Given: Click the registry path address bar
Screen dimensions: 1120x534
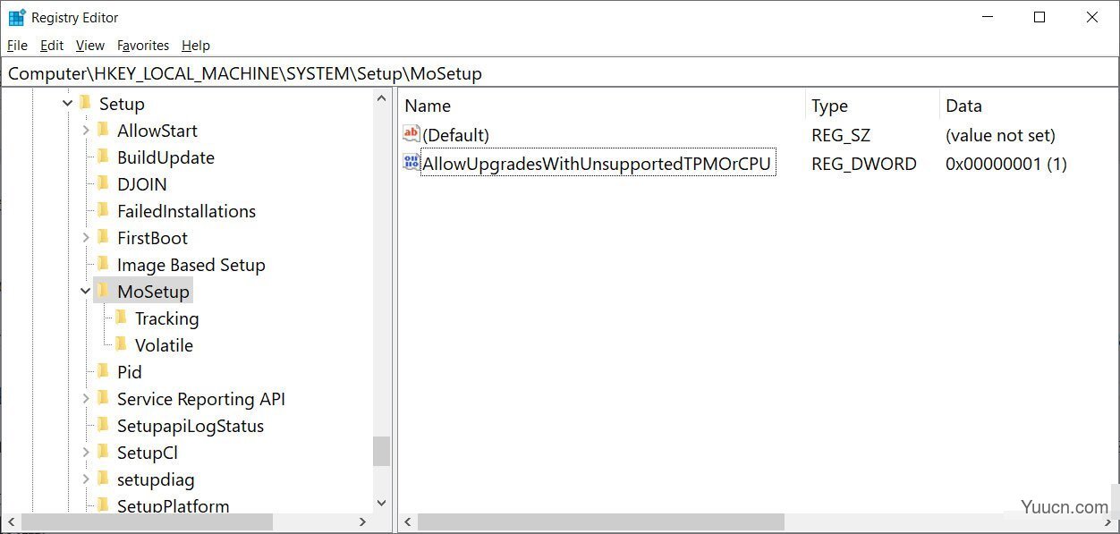Looking at the screenshot, I should click(559, 73).
